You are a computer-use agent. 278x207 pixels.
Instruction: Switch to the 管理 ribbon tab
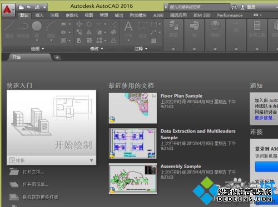[104, 15]
